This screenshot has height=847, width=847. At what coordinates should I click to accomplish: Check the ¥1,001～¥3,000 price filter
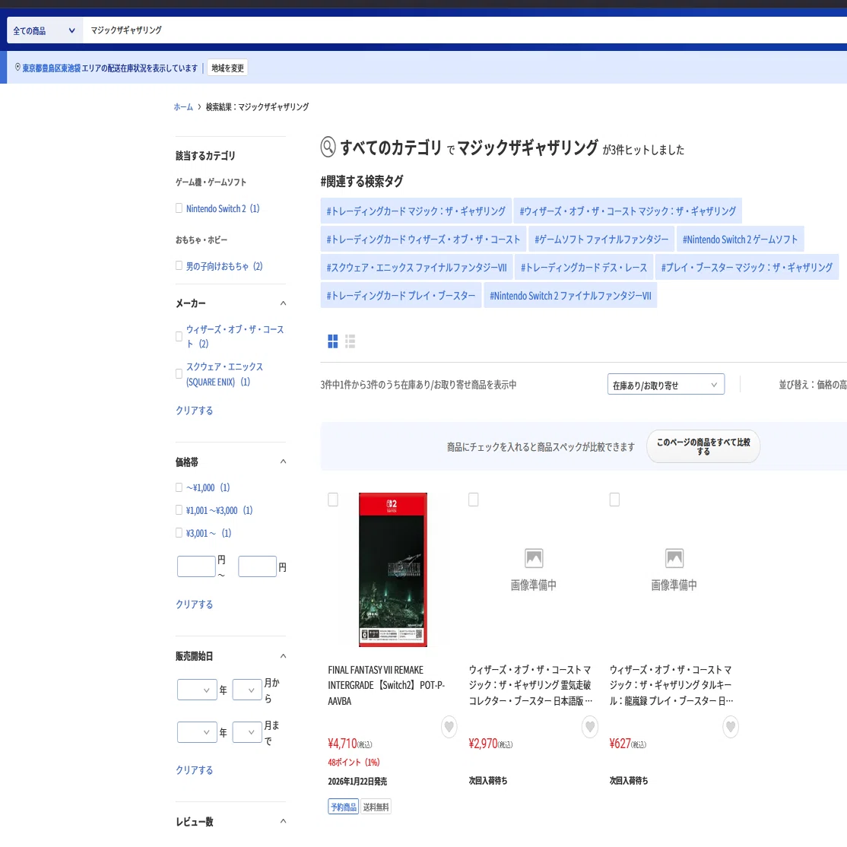[x=179, y=510]
